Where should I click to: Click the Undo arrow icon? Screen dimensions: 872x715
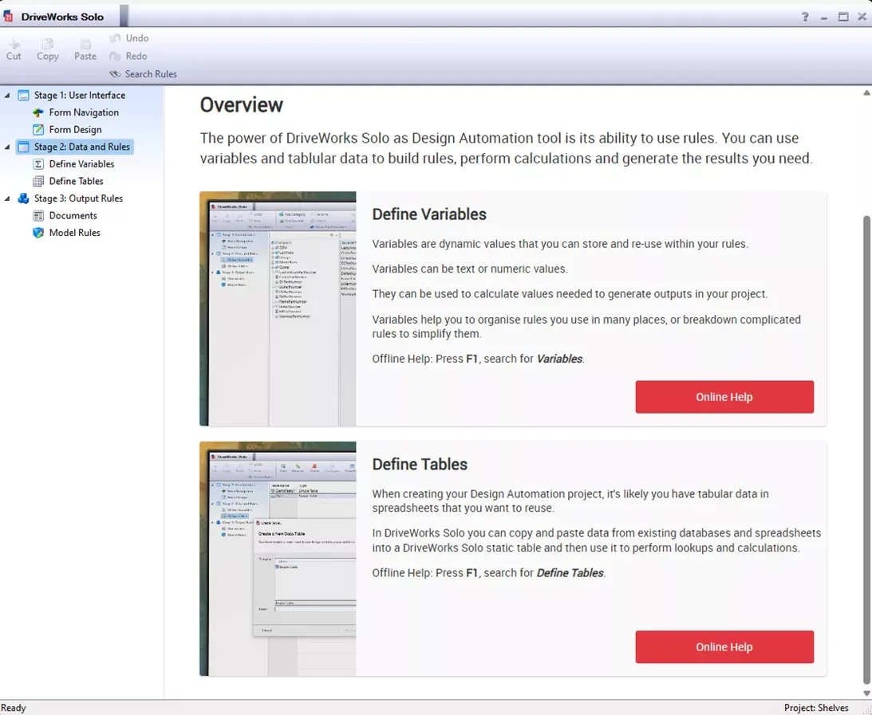pyautogui.click(x=115, y=37)
